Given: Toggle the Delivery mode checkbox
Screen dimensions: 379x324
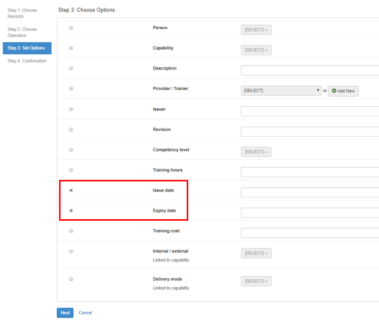Looking at the screenshot, I should (71, 279).
